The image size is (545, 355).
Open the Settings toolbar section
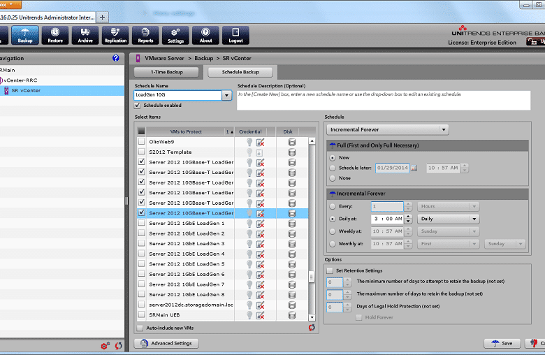(x=175, y=35)
